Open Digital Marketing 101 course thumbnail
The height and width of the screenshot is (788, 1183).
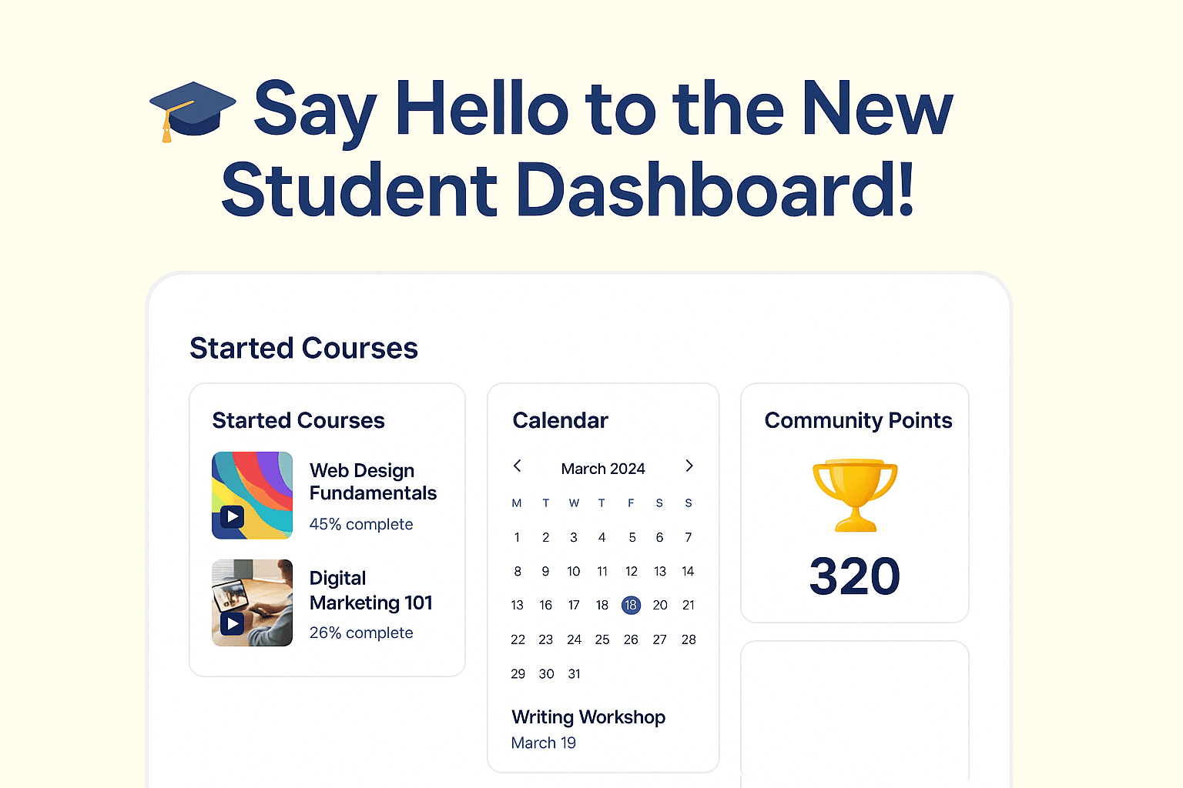(253, 603)
